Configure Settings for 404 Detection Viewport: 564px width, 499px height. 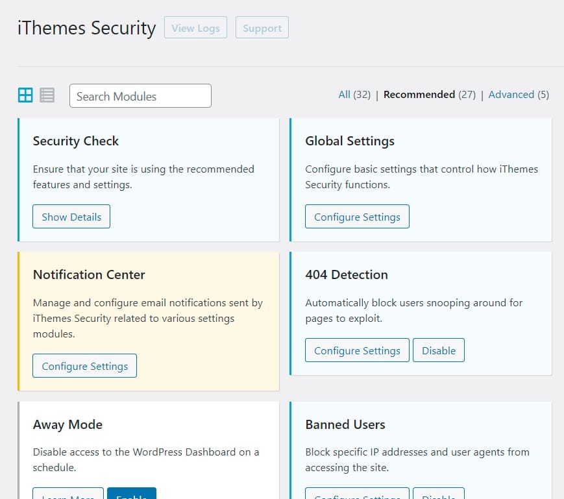(357, 350)
